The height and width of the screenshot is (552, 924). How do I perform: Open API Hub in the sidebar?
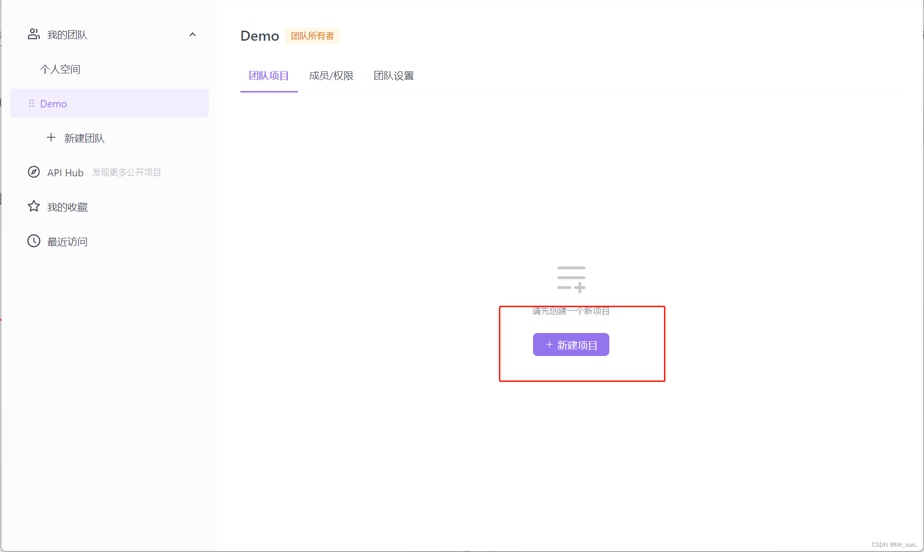[65, 172]
